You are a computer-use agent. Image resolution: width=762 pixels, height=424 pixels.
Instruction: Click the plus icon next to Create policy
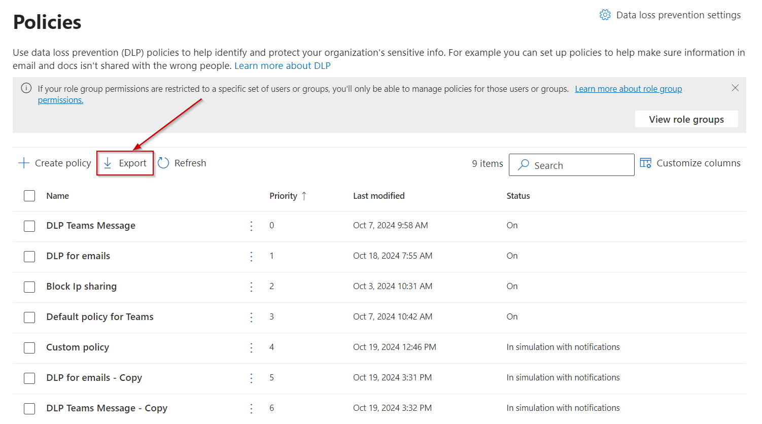23,163
